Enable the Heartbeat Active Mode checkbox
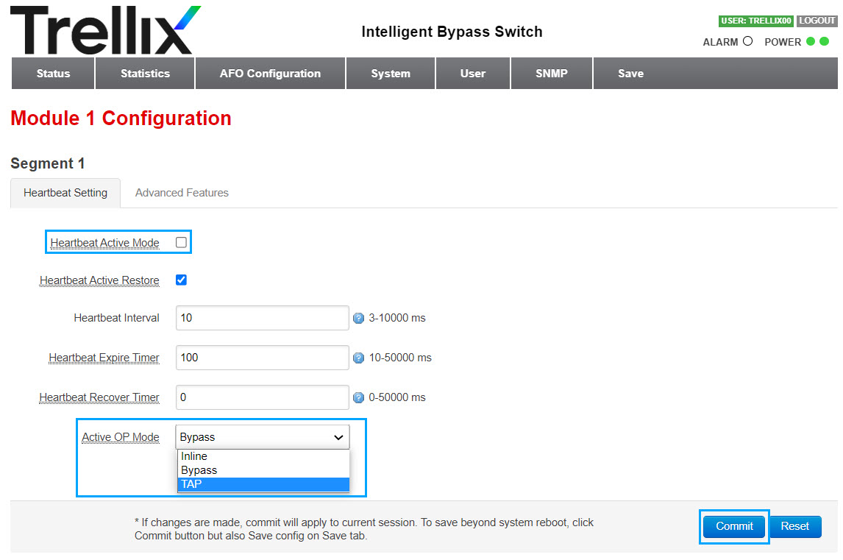The height and width of the screenshot is (560, 843). coord(181,243)
